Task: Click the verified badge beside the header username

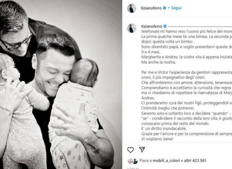Action: pyautogui.click(x=164, y=8)
